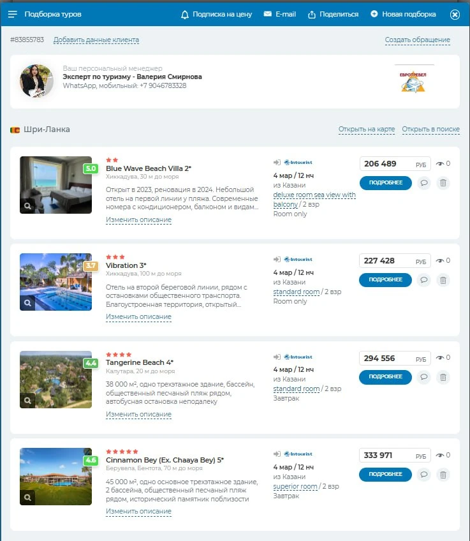Click the flight arrow icon for Tangerine Beach
Image resolution: width=470 pixels, height=541 pixels.
coord(277,357)
